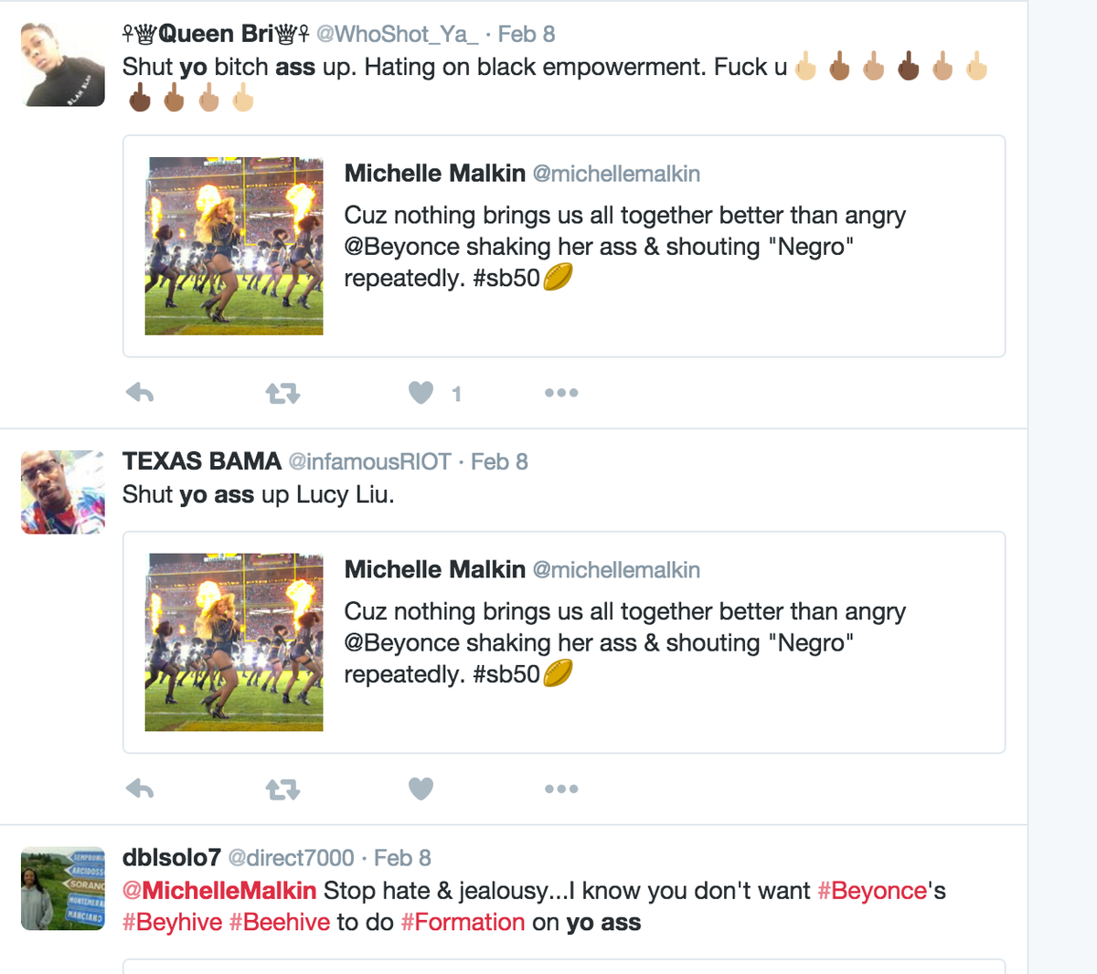The image size is (1097, 974).
Task: Open TEXAS BAMA's profile avatar
Action: (63, 492)
